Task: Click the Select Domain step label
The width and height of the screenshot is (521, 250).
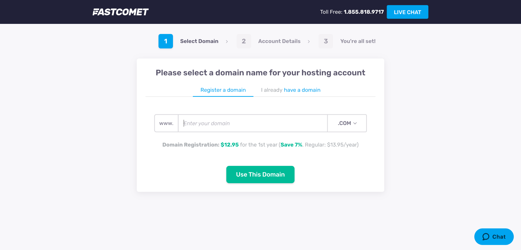Action: coord(199,41)
